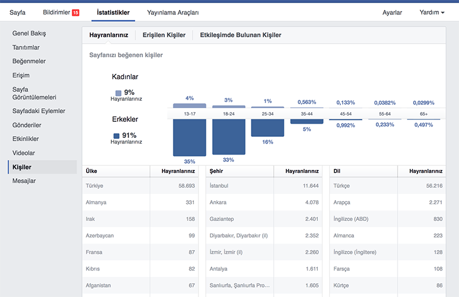Click the Erkekler dark blue legend square

tap(116, 136)
